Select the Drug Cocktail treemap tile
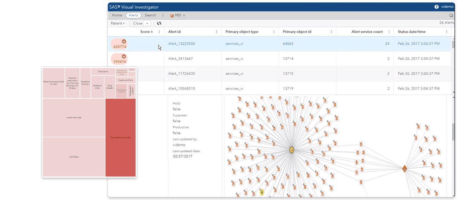Screen dimensions: 457x200 point(110,87)
